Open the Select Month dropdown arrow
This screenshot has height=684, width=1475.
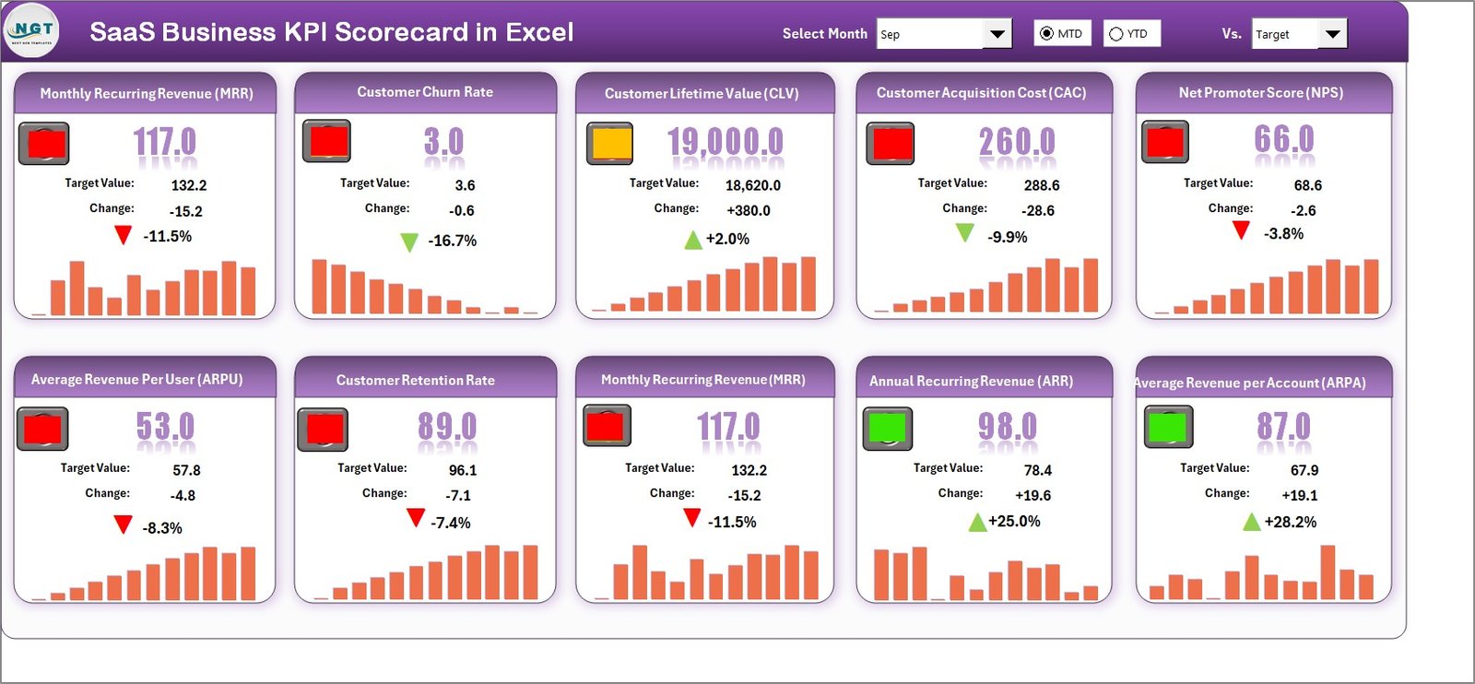click(997, 34)
